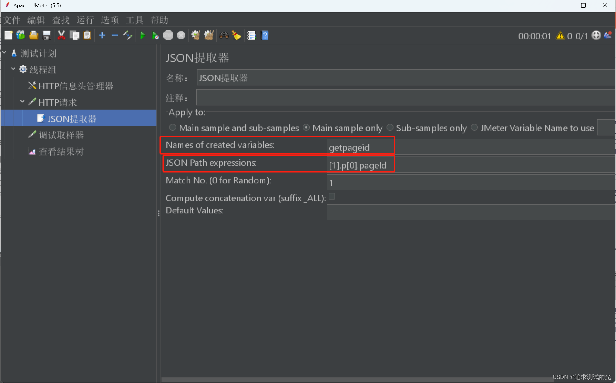Collapse the HTTP请求 tree node
Viewport: 616px width, 383px height.
(22, 102)
